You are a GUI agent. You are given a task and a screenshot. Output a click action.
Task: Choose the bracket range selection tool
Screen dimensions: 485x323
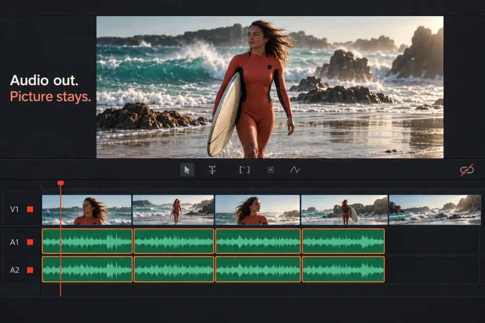tap(244, 170)
